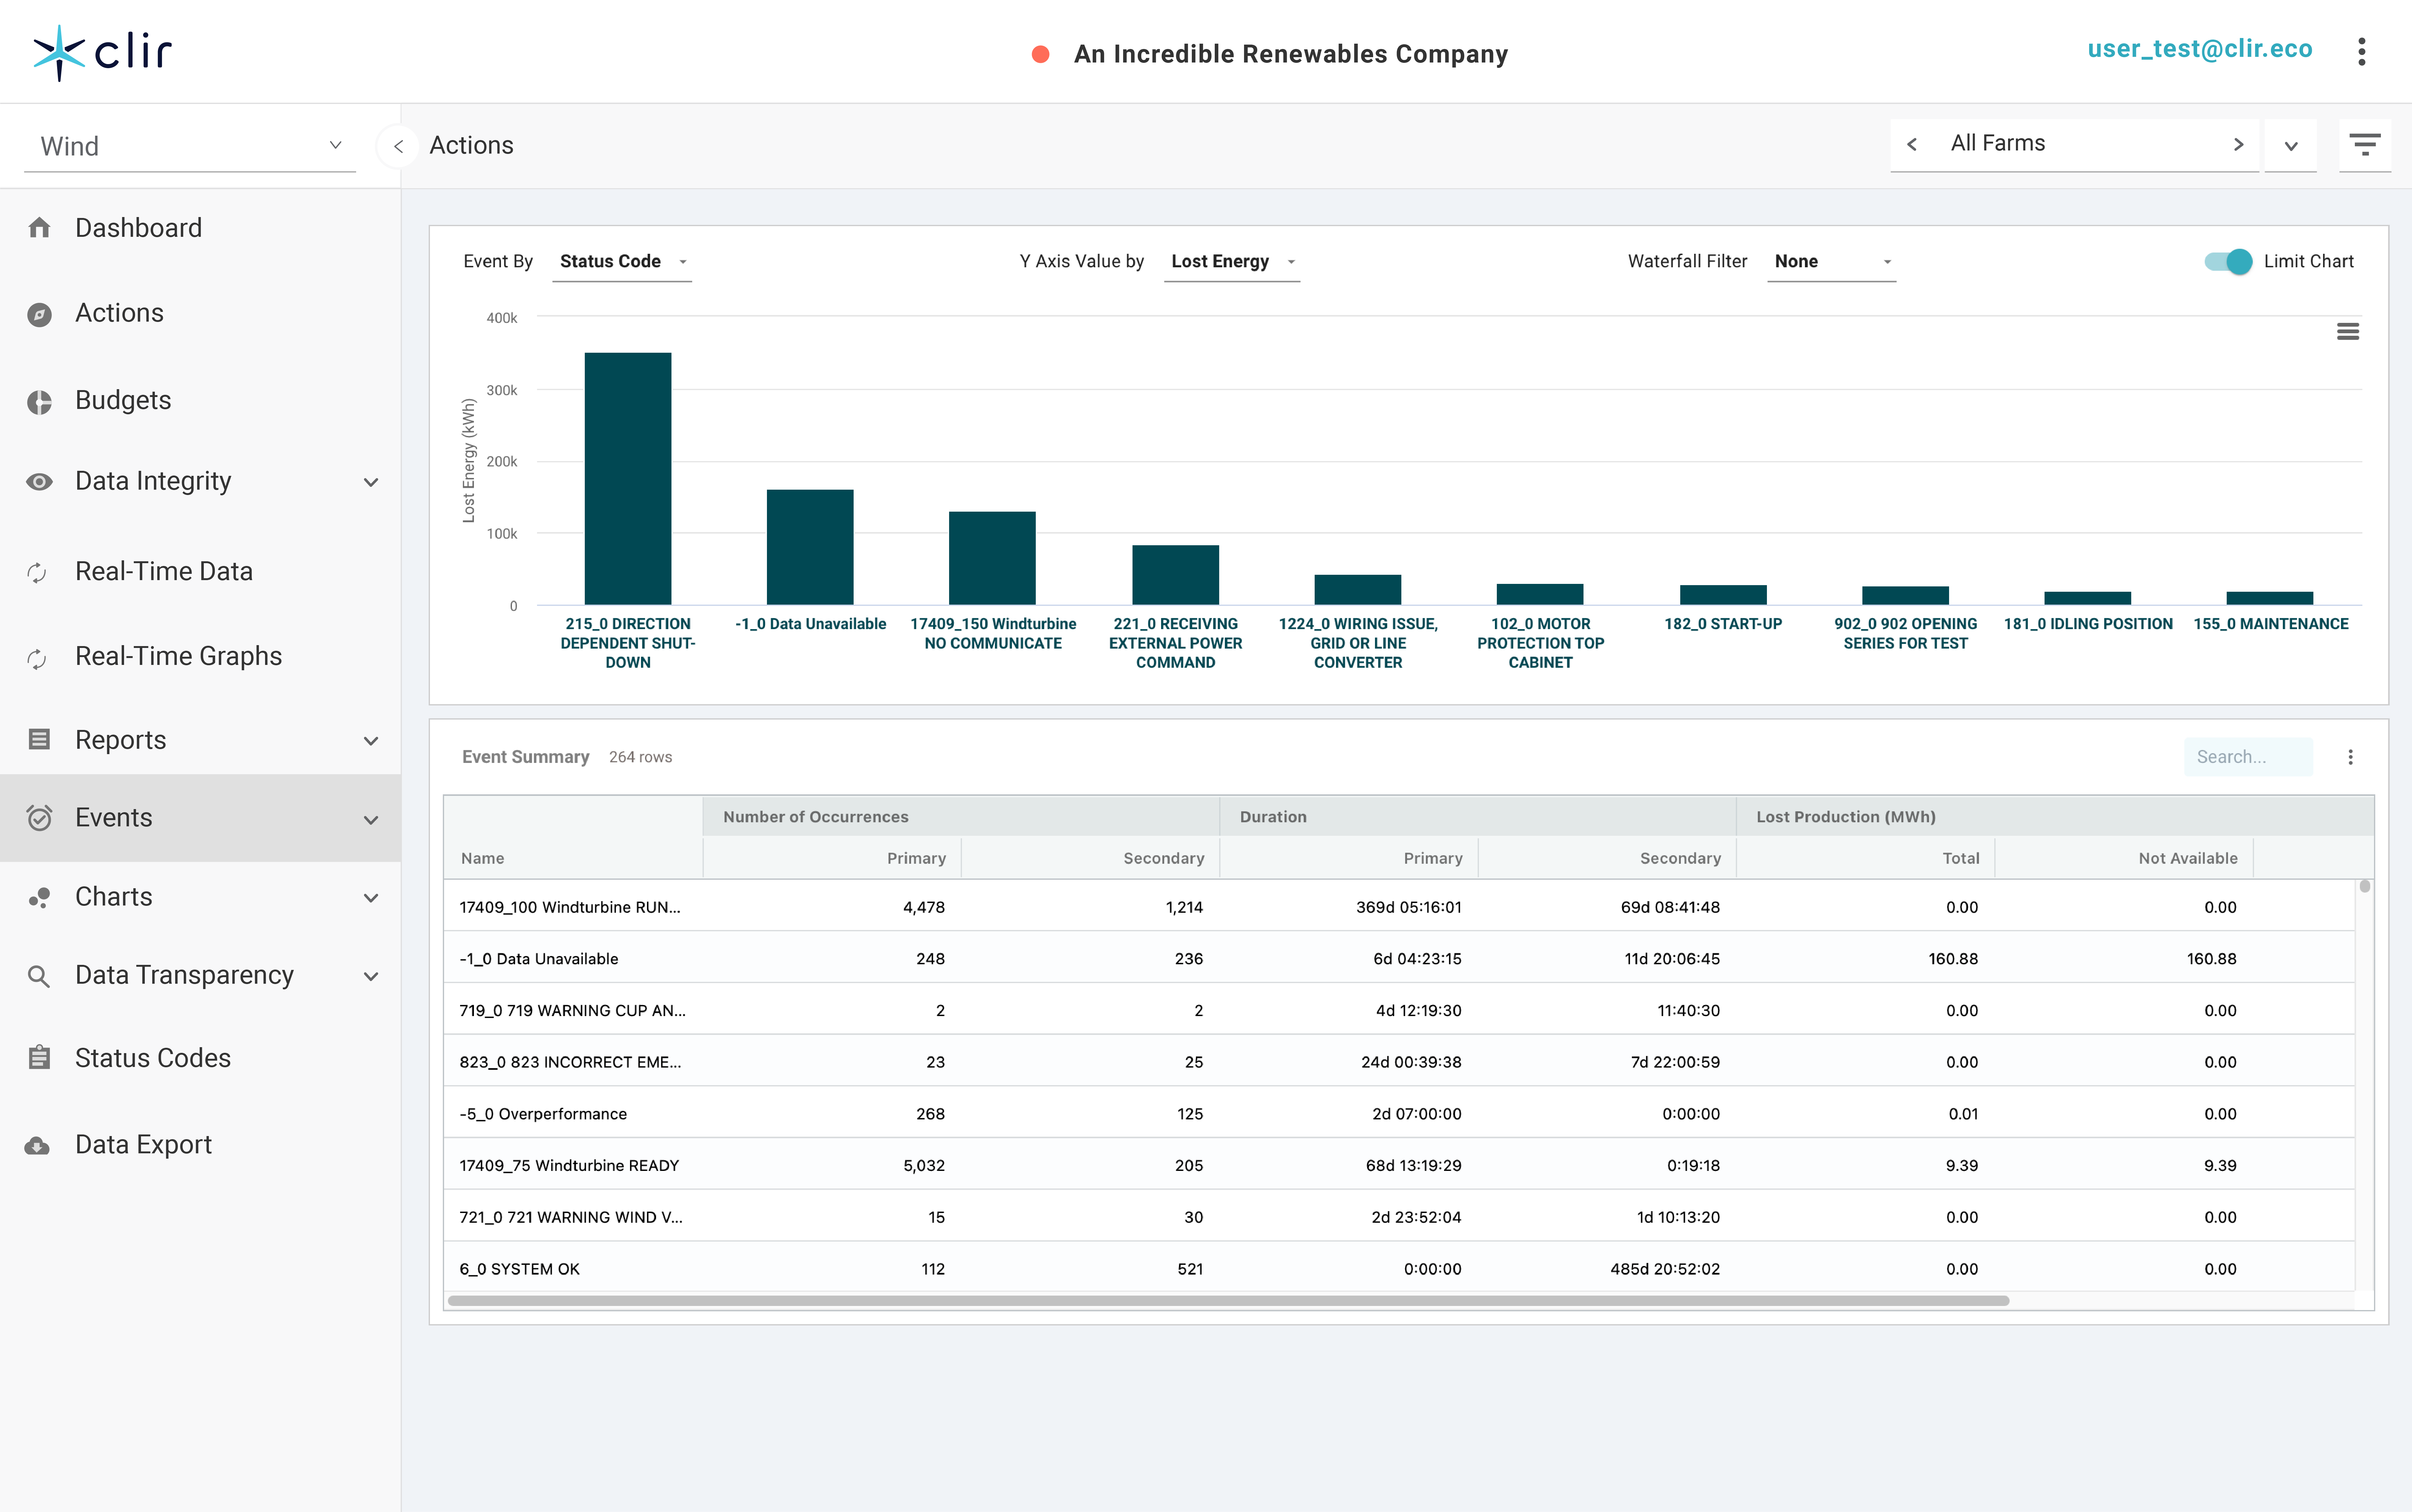Go to previous farm with left arrow
This screenshot has height=1512, width=2412.
(x=1912, y=145)
